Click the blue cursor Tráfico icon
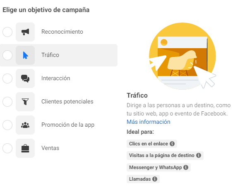The image size is (240, 189). click(25, 55)
